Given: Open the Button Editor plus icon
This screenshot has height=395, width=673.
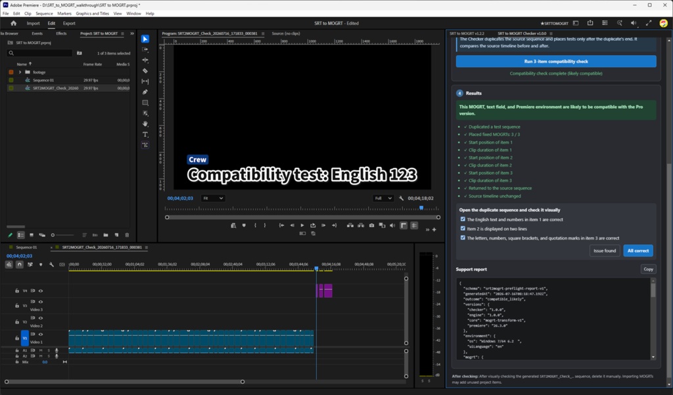Looking at the screenshot, I should pos(434,230).
